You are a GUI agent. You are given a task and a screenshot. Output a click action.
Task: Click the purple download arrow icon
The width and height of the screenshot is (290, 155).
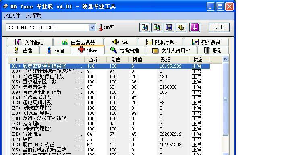(195, 27)
